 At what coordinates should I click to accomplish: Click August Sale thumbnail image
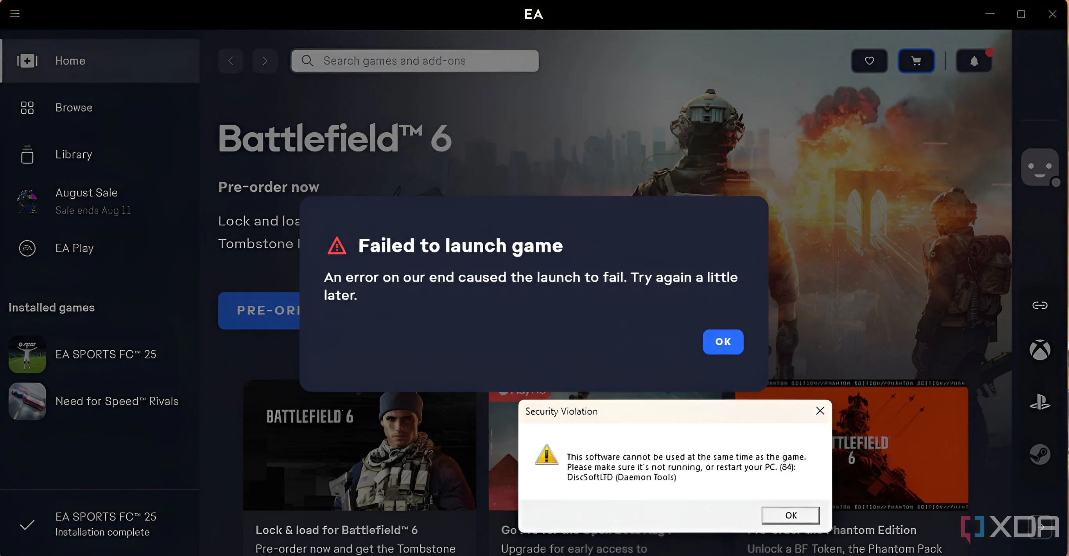coord(27,201)
